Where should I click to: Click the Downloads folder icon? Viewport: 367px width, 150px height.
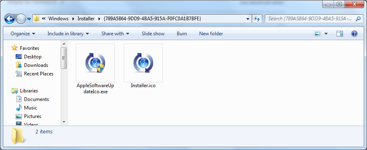click(19, 65)
